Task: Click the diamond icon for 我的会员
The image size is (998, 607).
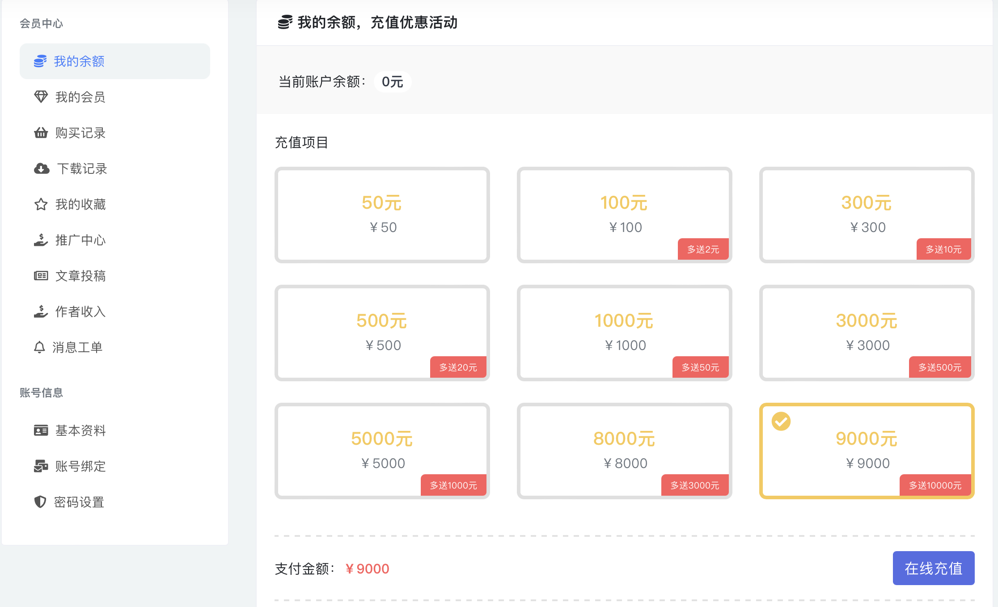Action: click(x=41, y=97)
